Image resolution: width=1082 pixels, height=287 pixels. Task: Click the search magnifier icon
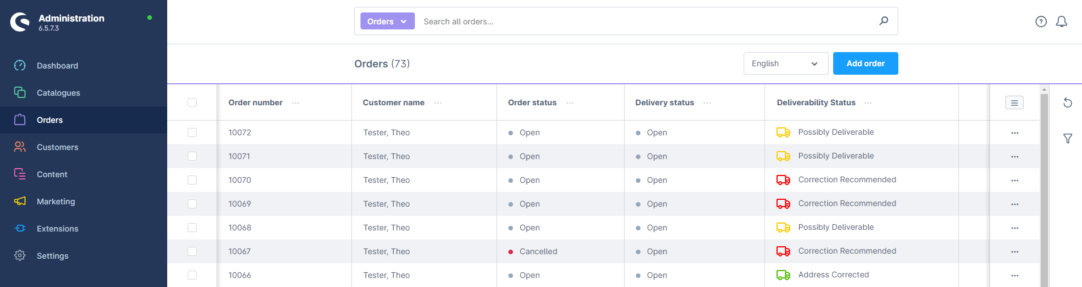click(883, 21)
